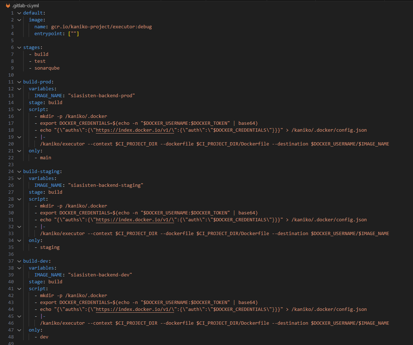
Task: Click the main branch entry under only
Action: pos(45,157)
